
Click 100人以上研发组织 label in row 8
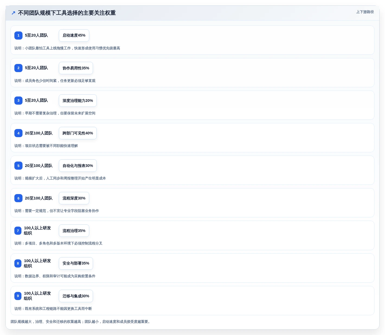37,263
